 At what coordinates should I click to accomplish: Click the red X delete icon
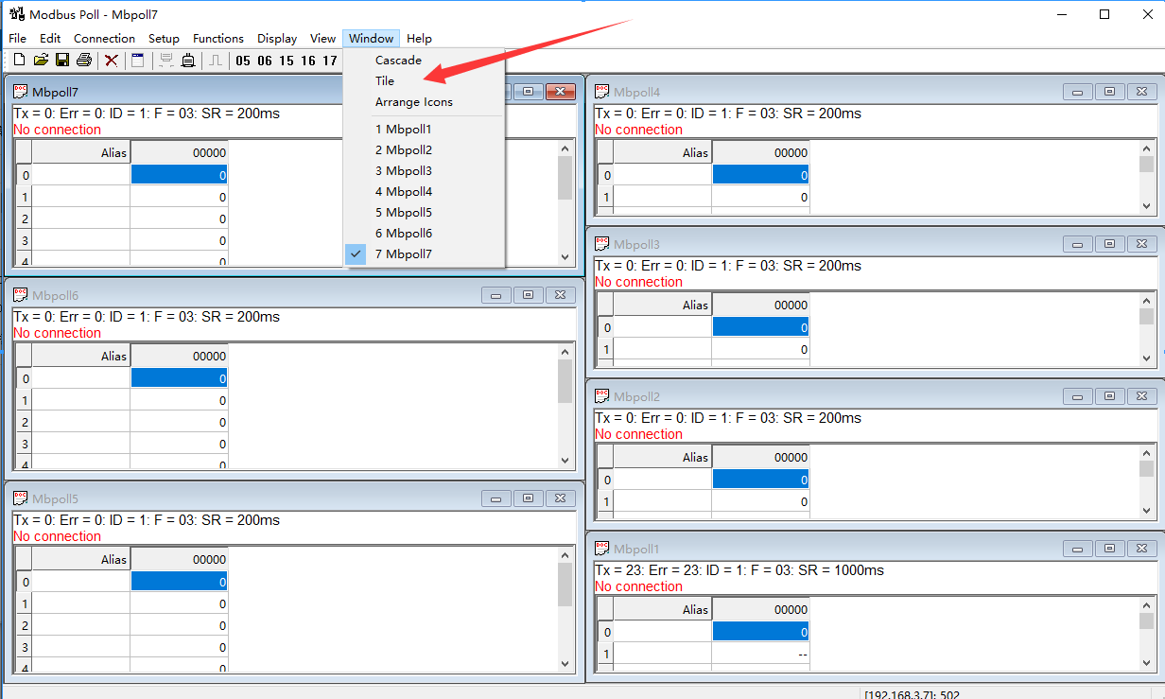[112, 61]
